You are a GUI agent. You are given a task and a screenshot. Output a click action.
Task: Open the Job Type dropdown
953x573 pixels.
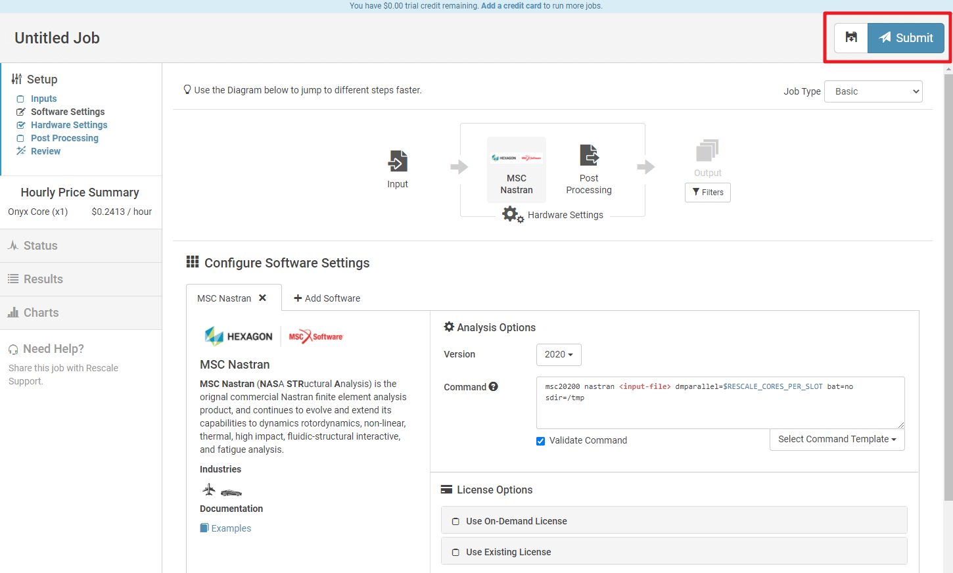click(873, 91)
